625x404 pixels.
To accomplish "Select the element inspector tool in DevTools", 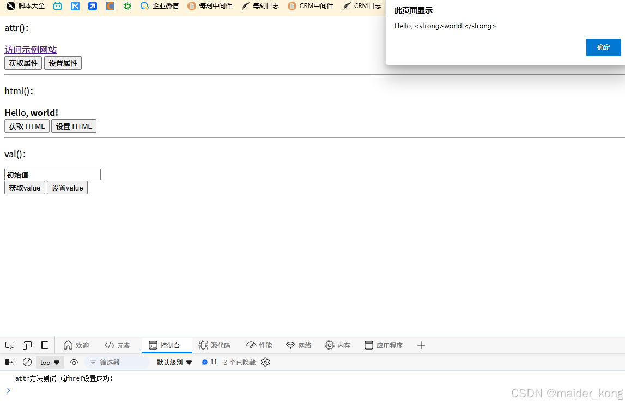I will click(x=10, y=345).
